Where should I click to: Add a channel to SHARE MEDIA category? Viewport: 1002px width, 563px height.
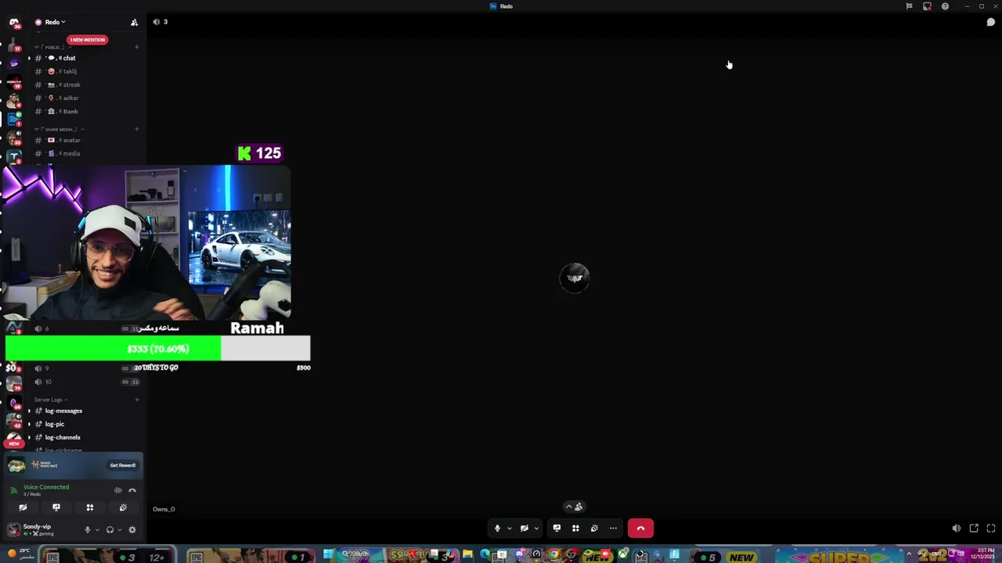click(x=137, y=129)
